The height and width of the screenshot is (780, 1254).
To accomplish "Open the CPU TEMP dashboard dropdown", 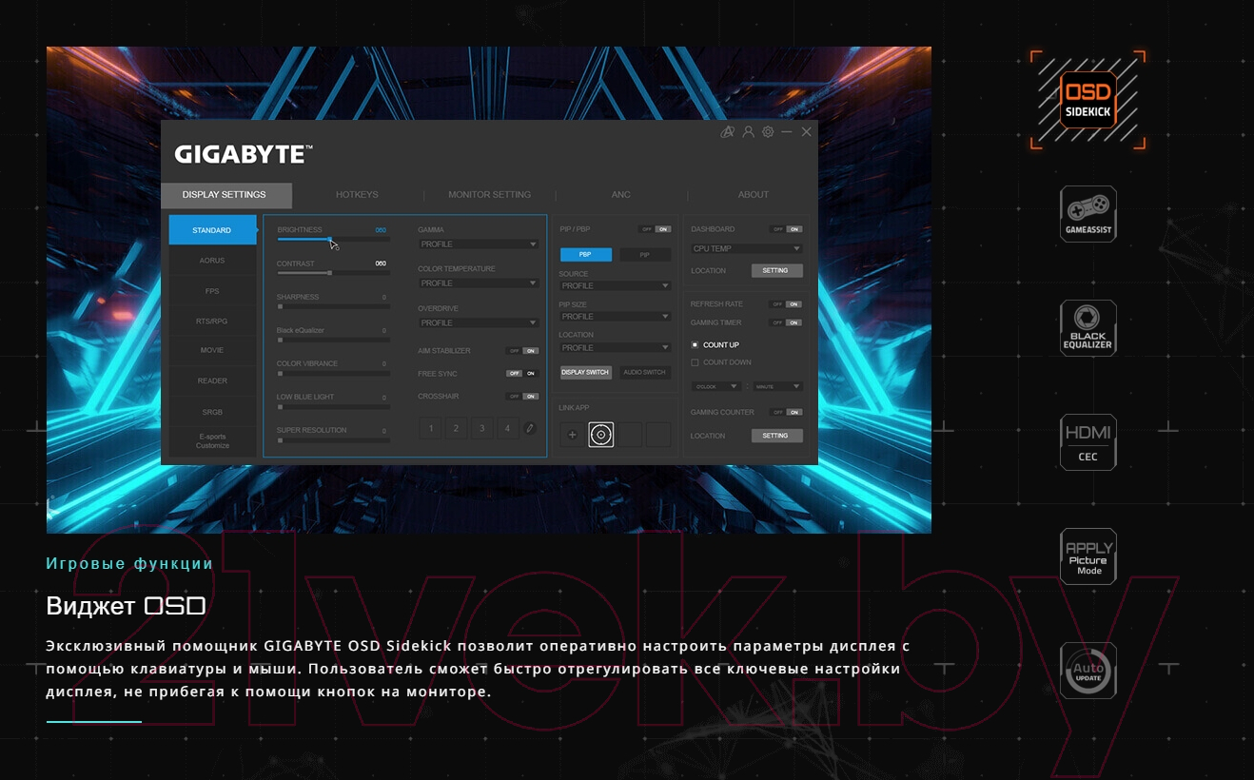I will [747, 249].
